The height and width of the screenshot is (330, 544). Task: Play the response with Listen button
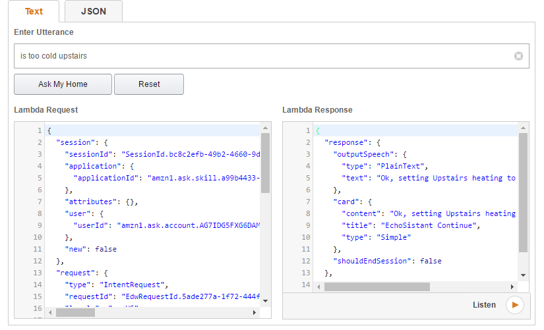click(x=514, y=305)
